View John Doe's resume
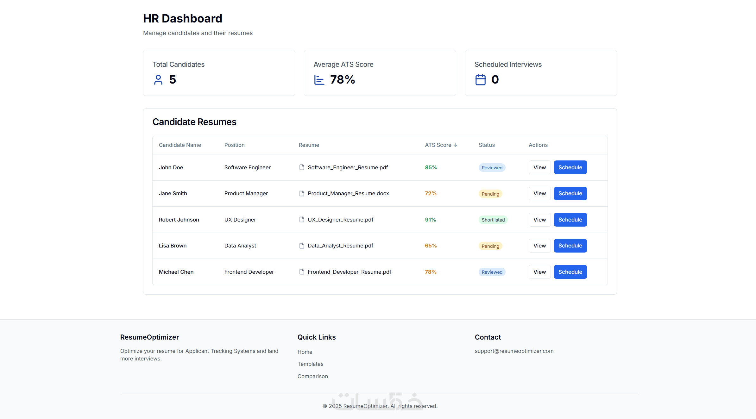The width and height of the screenshot is (756, 419). pyautogui.click(x=539, y=167)
